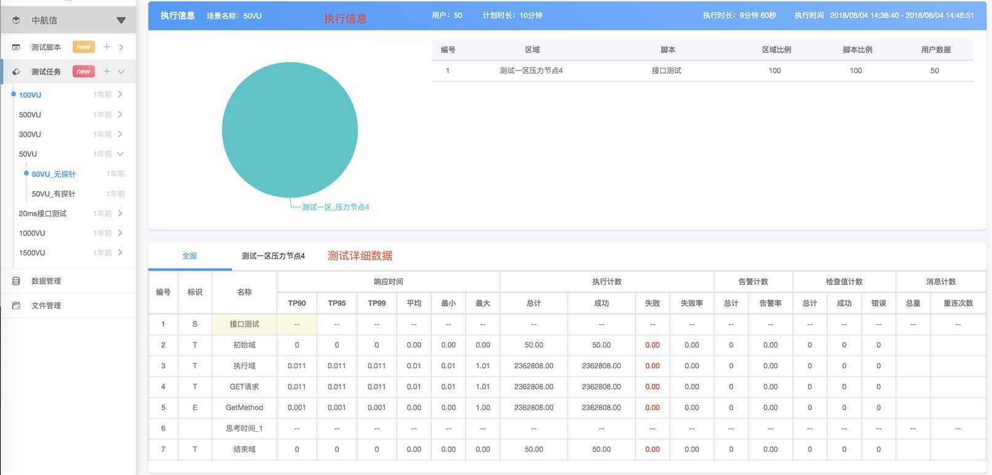Image resolution: width=992 pixels, height=475 pixels.
Task: Click the teal pie chart slice
Action: pyautogui.click(x=290, y=130)
